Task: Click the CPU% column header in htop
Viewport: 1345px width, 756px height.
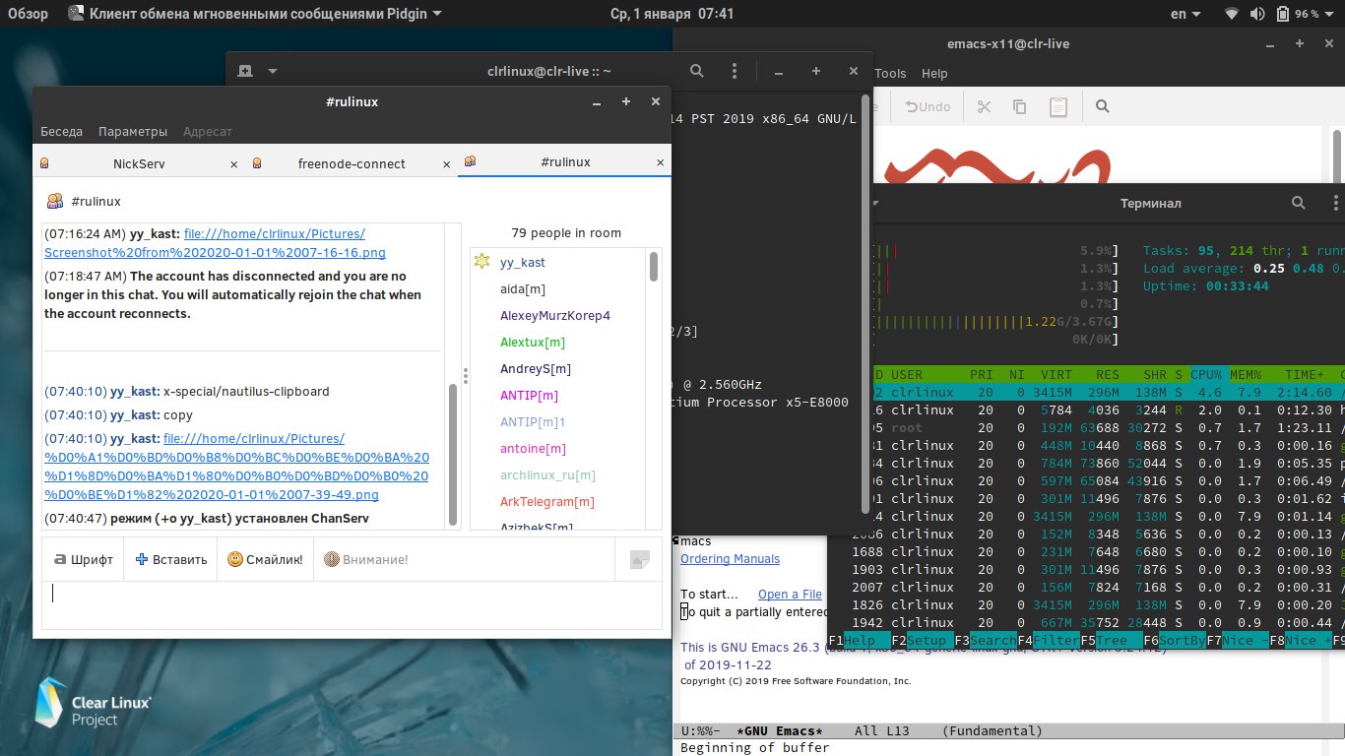Action: point(1206,375)
